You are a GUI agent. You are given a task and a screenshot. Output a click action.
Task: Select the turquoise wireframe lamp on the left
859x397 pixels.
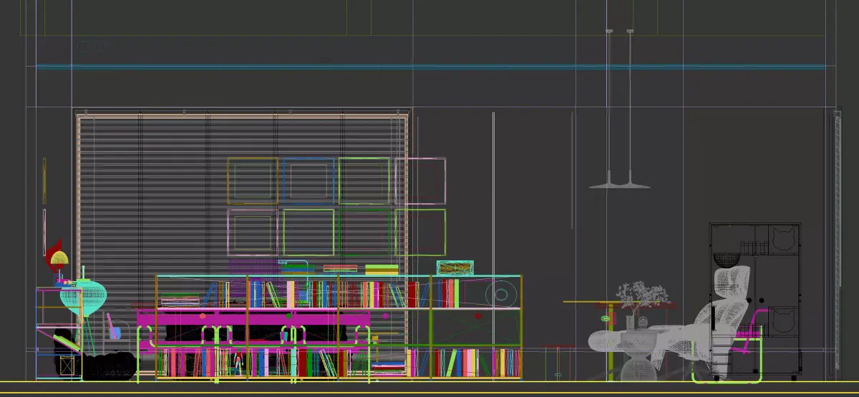[83, 297]
